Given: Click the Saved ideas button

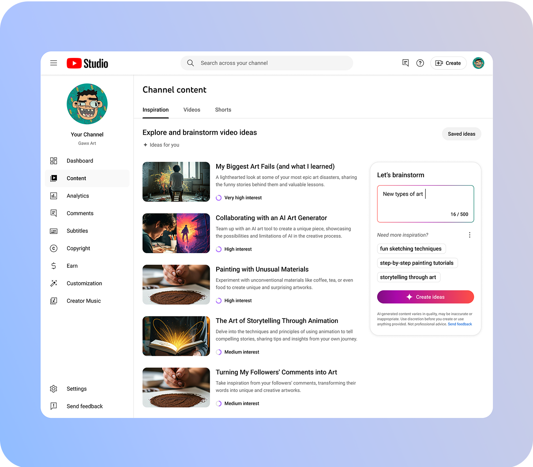Looking at the screenshot, I should 461,134.
